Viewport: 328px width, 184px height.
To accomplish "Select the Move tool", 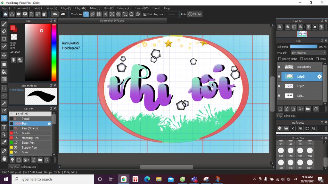I will [x=4, y=55].
